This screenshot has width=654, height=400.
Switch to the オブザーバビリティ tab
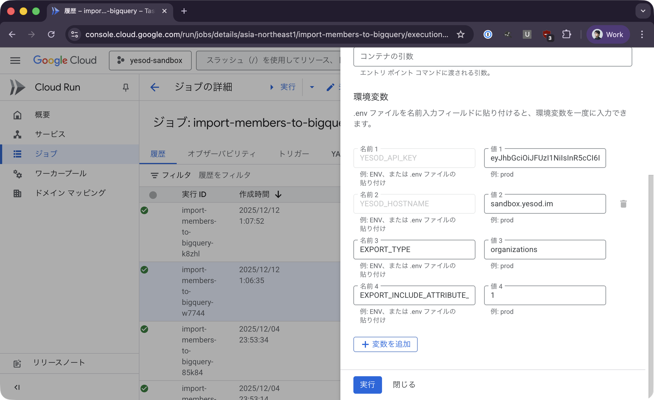(222, 154)
